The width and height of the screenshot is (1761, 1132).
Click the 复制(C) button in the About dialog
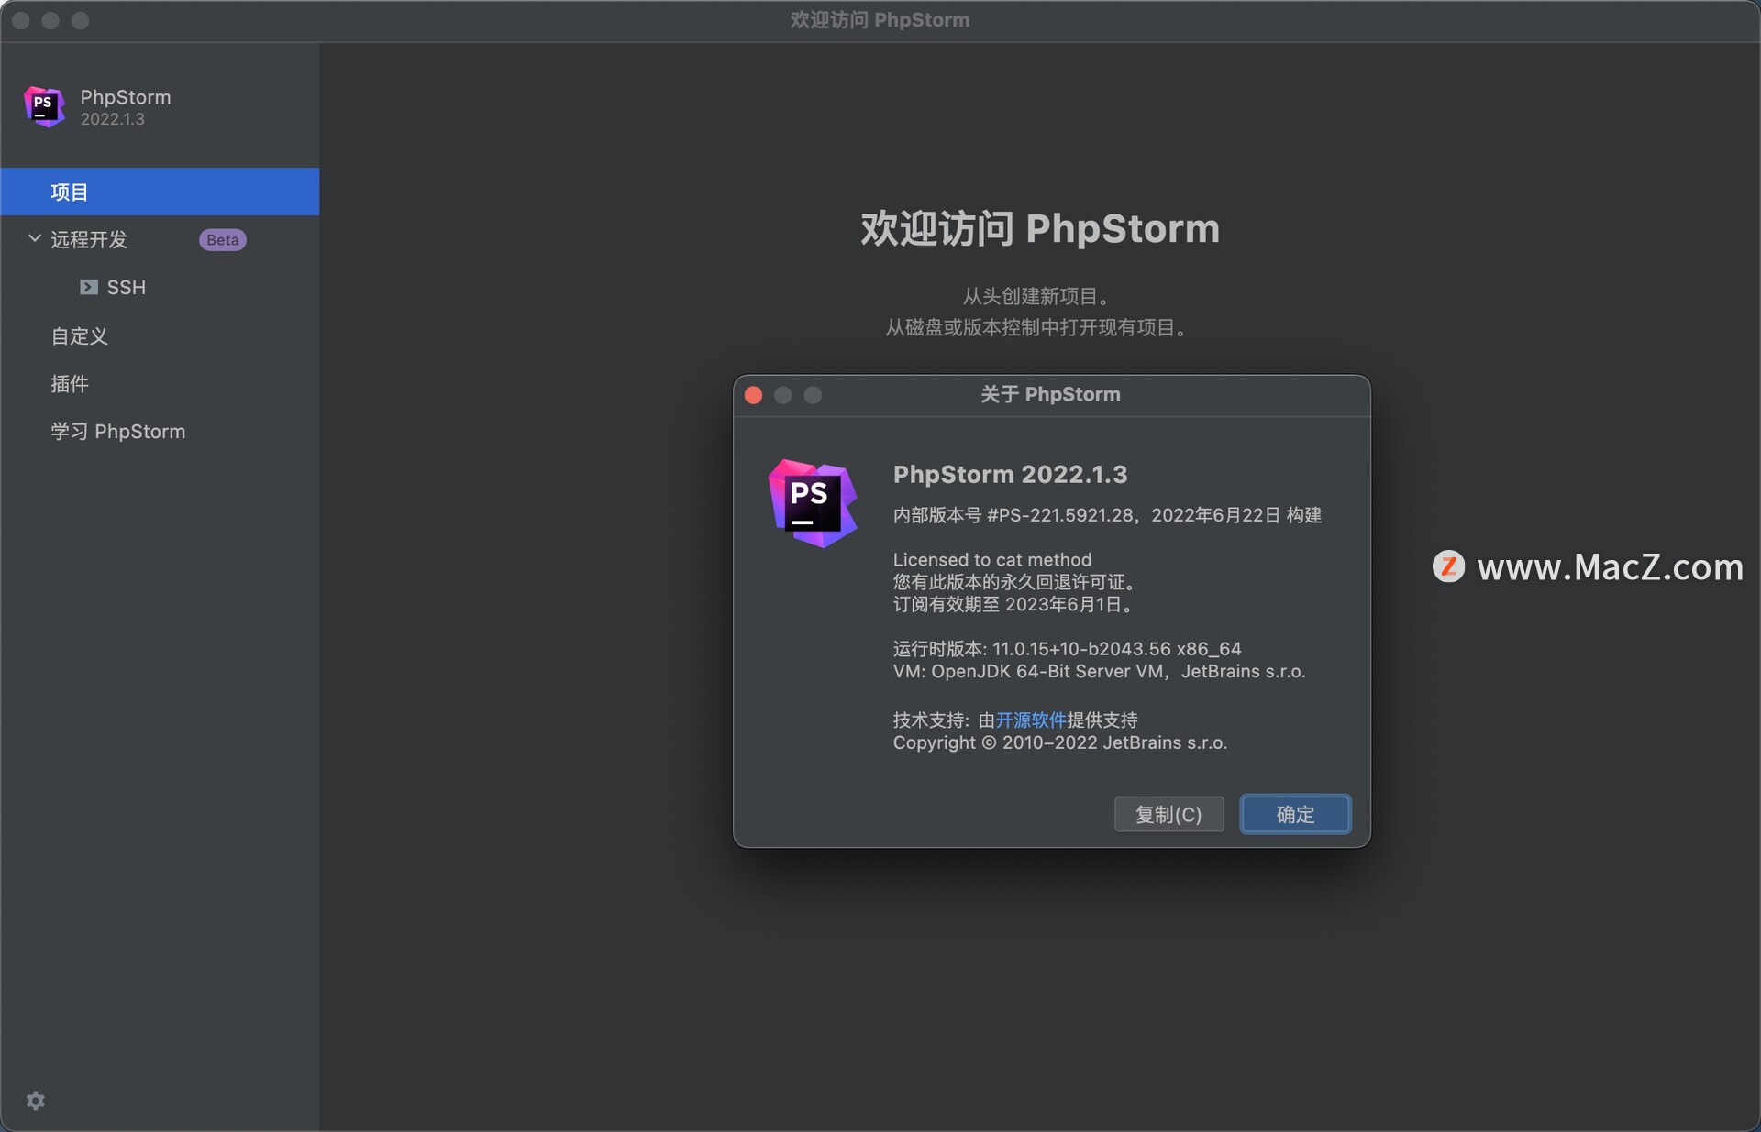coord(1168,814)
